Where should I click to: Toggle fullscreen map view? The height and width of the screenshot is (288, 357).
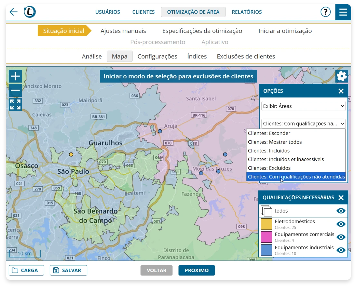pos(15,104)
